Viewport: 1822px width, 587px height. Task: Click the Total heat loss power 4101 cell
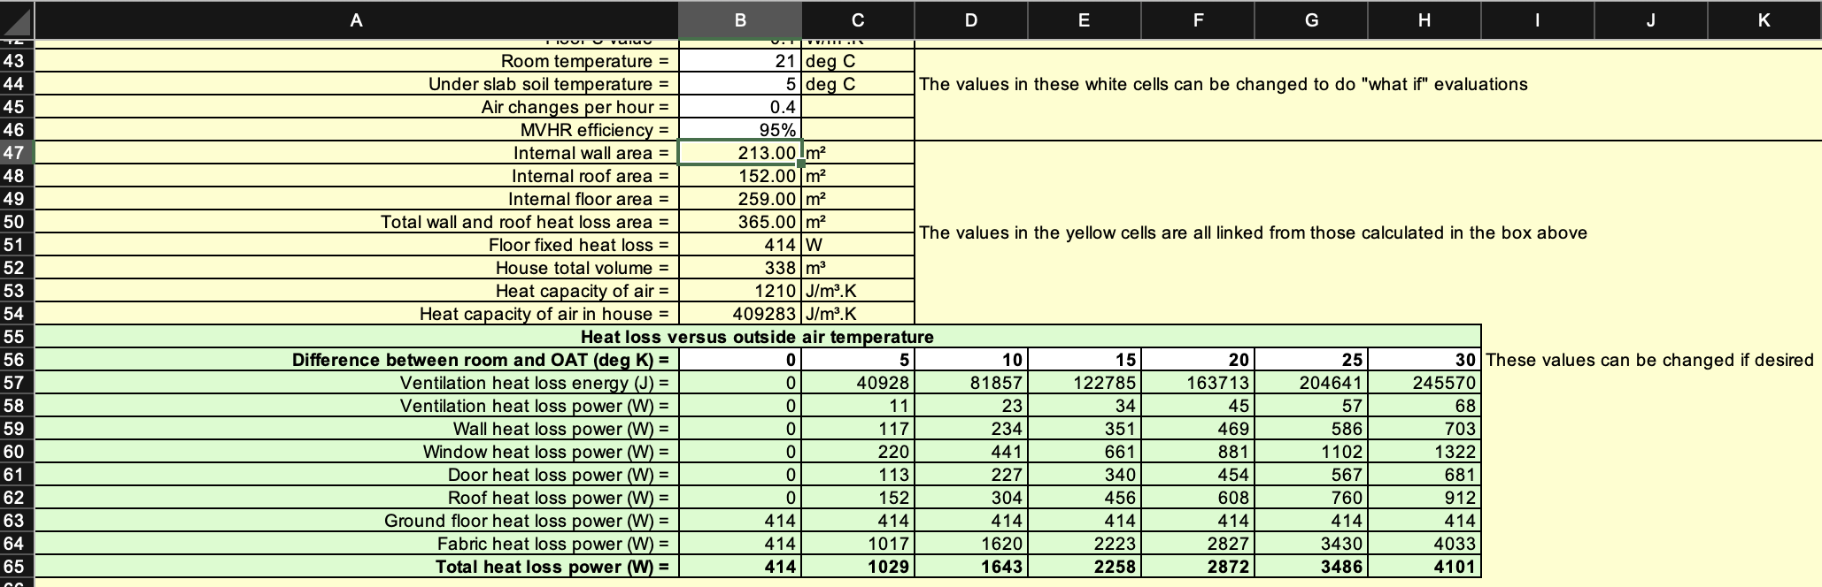pyautogui.click(x=1424, y=567)
